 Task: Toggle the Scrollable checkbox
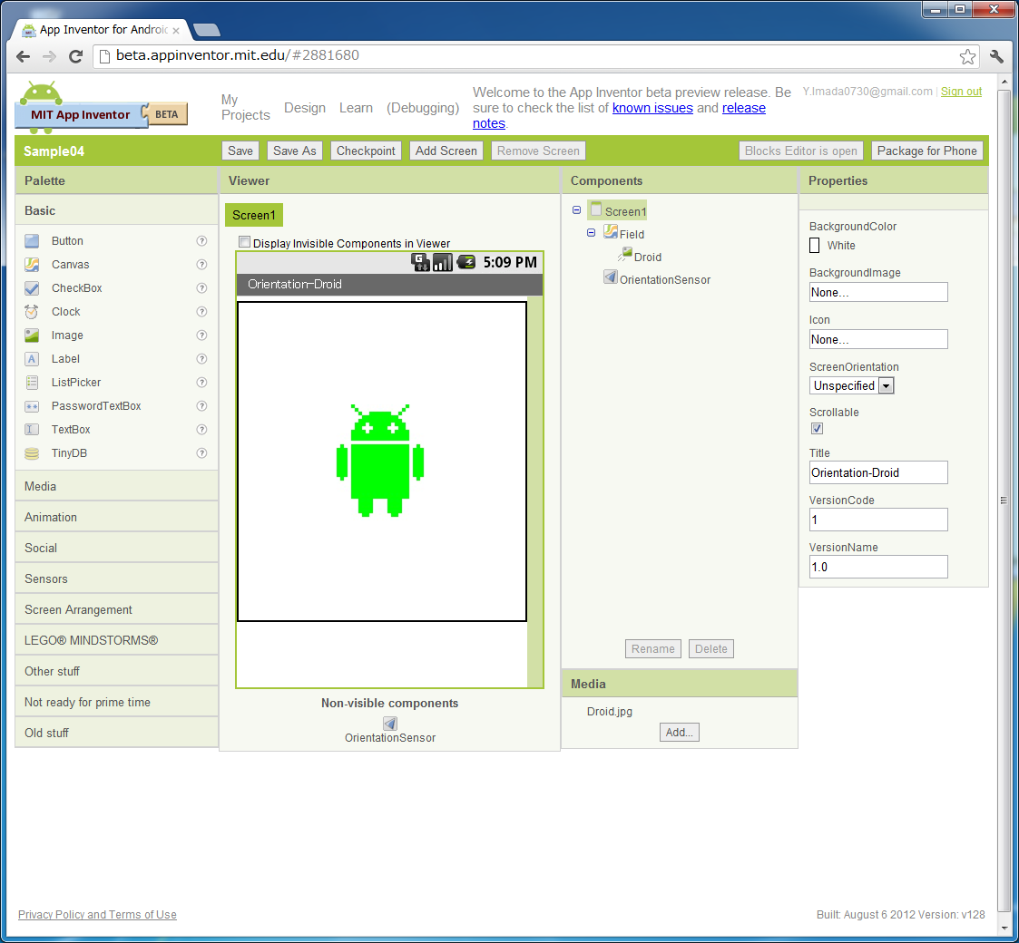[x=817, y=429]
